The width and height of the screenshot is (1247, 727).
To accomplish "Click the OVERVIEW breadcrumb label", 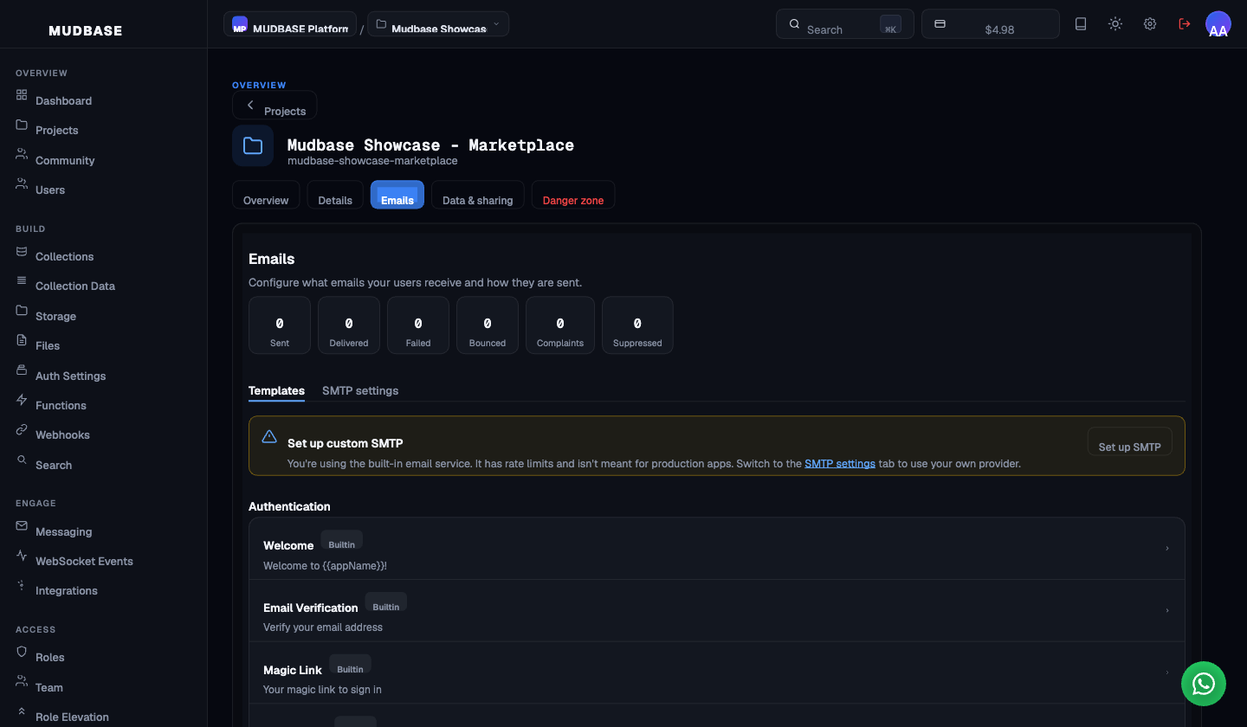I will tap(259, 85).
